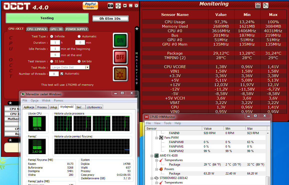Click the CPUID HWMonitor title icon
Viewport: 289px width, 185px height.
click(x=146, y=117)
